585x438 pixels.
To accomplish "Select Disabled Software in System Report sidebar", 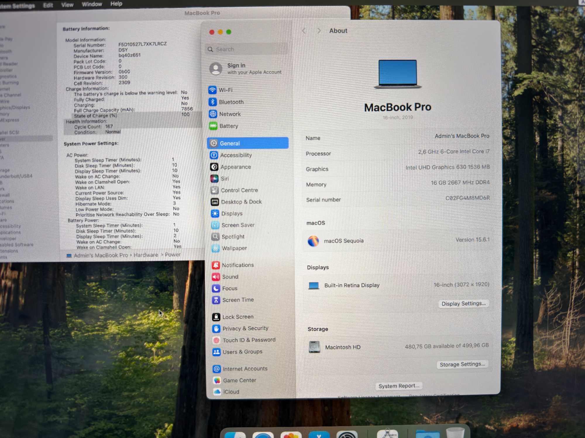I will [x=17, y=245].
